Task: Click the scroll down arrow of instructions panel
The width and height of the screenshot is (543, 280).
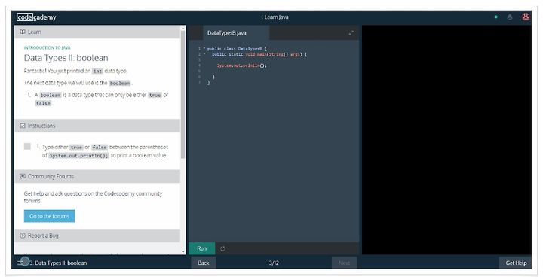Action: pos(183,251)
